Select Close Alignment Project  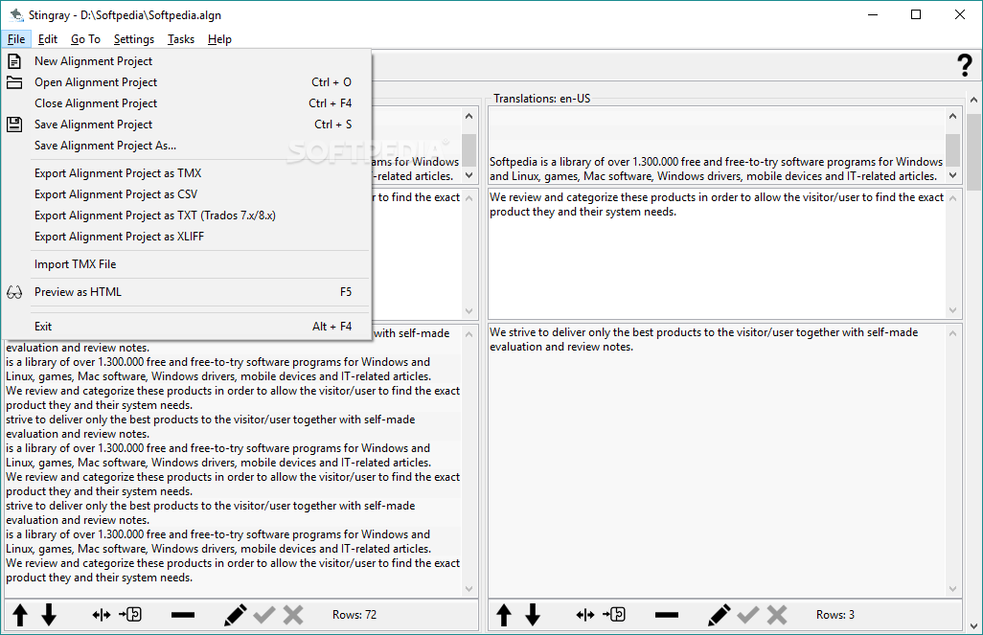click(187, 102)
